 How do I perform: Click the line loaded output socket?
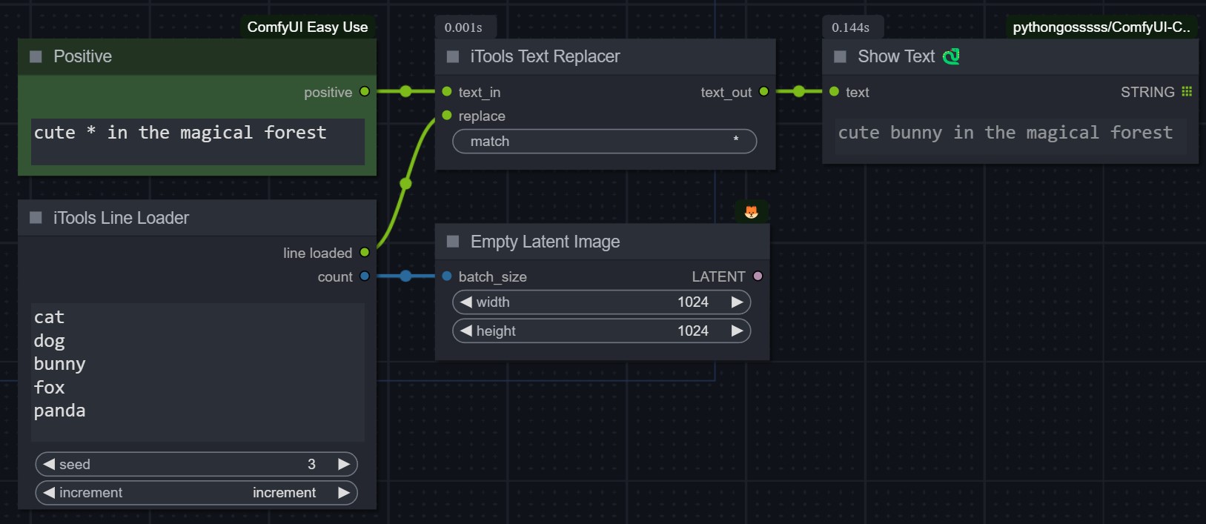click(365, 252)
